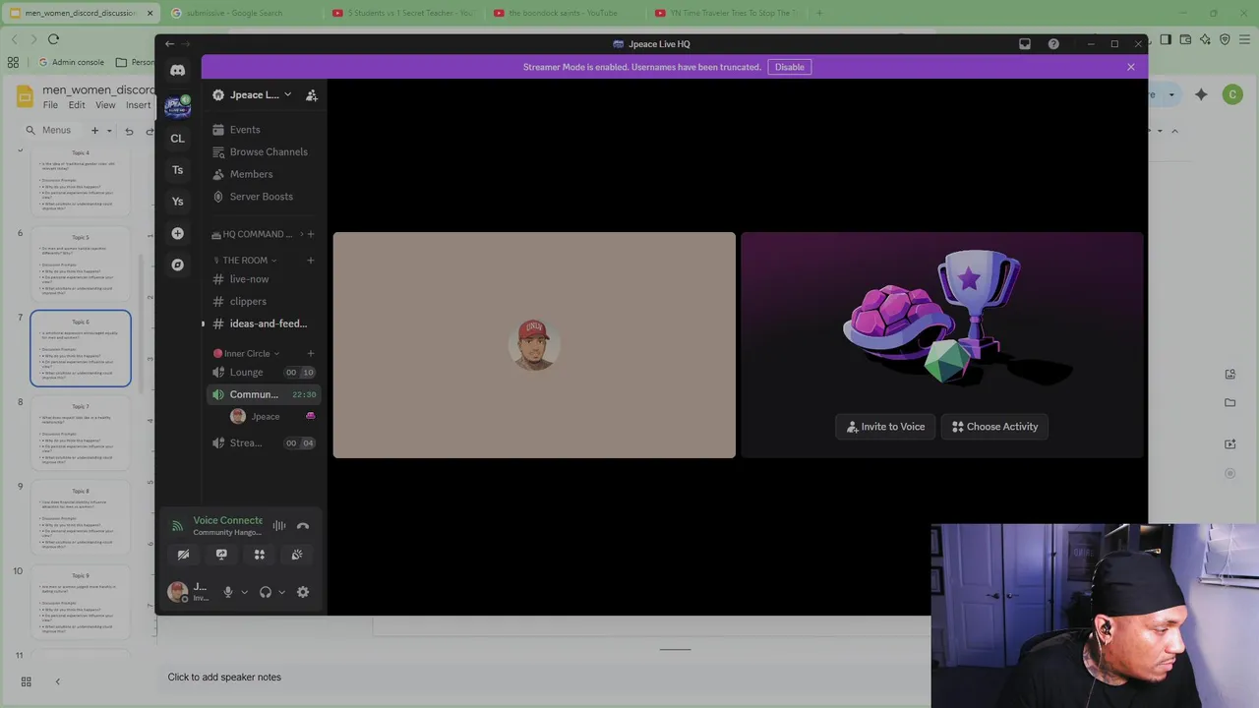1259x708 pixels.
Task: Share your screen from the voice panel
Action: [221, 555]
